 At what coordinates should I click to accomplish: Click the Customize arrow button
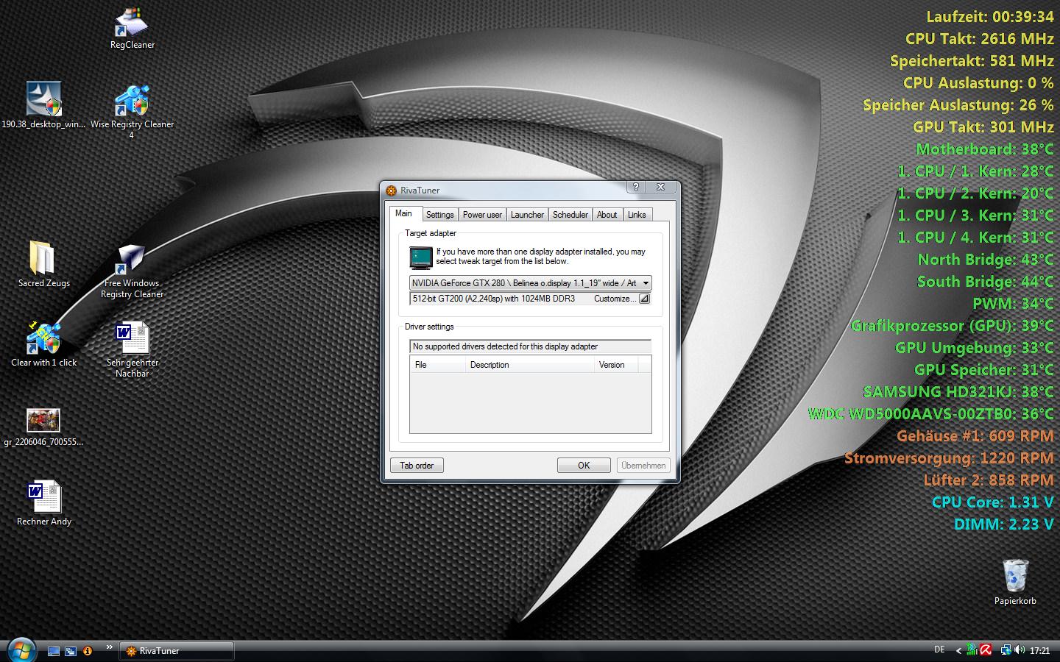click(644, 299)
